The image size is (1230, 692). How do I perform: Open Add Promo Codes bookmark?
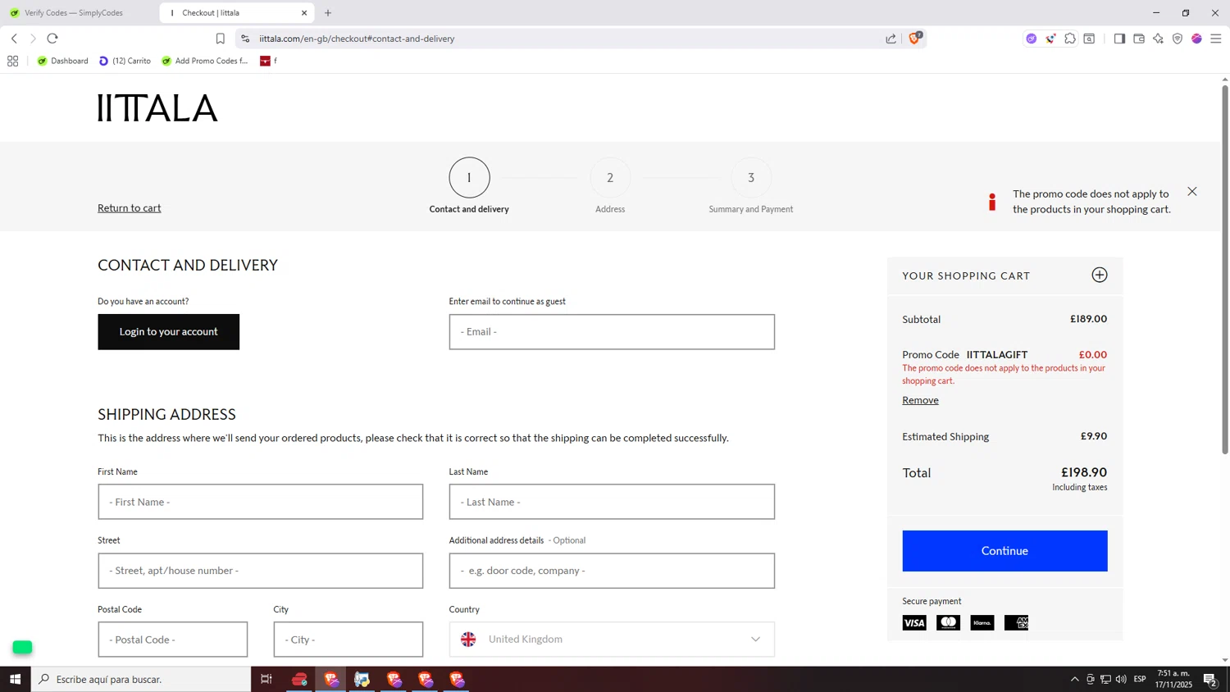pyautogui.click(x=205, y=61)
